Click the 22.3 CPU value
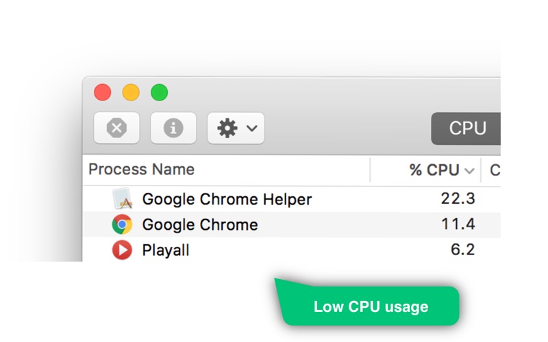This screenshot has height=342, width=548. point(458,198)
